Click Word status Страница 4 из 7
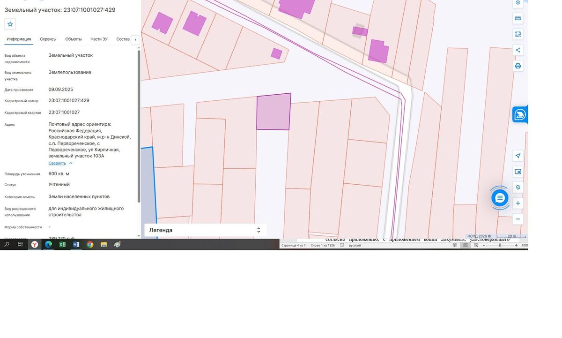This screenshot has height=338, width=562. click(293, 245)
